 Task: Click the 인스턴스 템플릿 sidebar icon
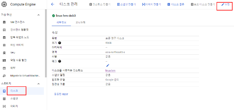point(4,30)
